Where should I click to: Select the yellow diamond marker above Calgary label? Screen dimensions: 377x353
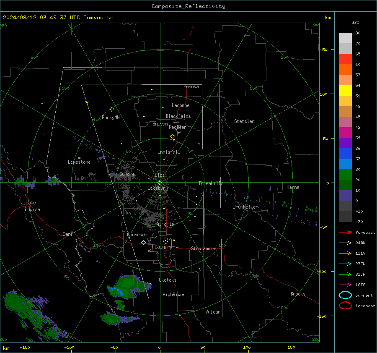(165, 242)
